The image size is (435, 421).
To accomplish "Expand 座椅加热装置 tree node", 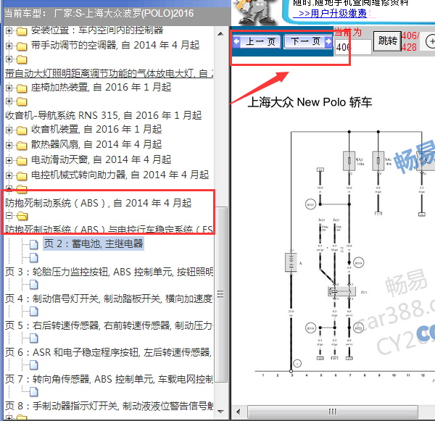I will (9, 88).
